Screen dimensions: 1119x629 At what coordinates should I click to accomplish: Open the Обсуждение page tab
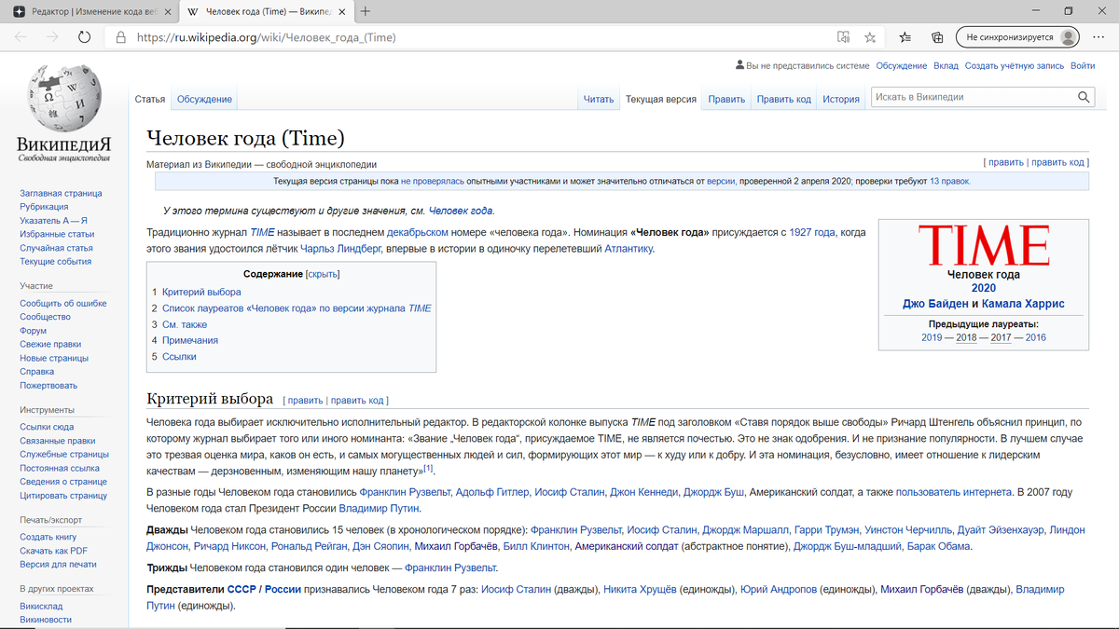[x=204, y=99]
